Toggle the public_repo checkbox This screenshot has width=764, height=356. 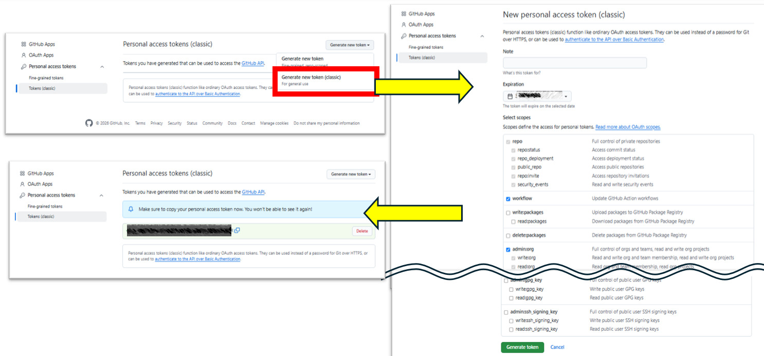tap(513, 167)
